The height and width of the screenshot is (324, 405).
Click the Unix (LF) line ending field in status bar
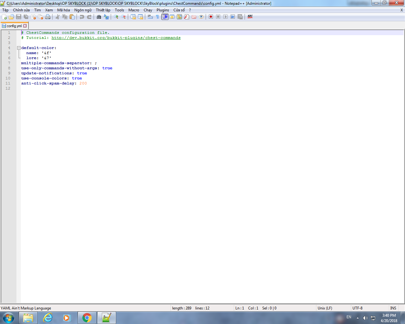(325, 308)
